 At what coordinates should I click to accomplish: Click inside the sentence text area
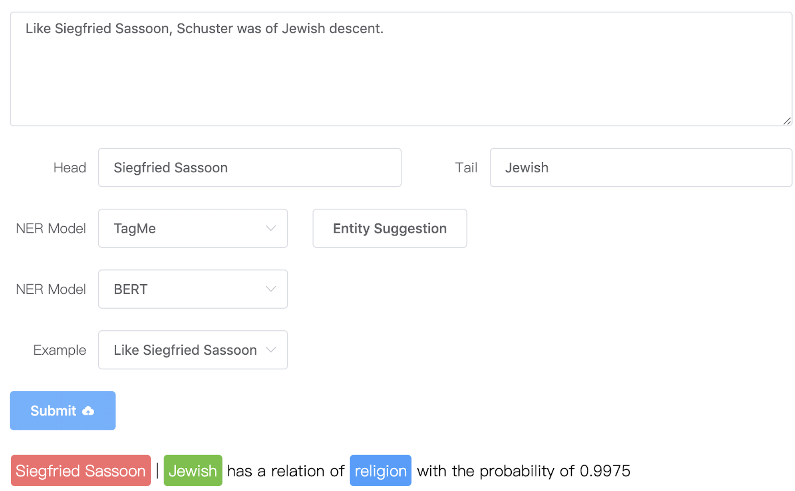401,69
